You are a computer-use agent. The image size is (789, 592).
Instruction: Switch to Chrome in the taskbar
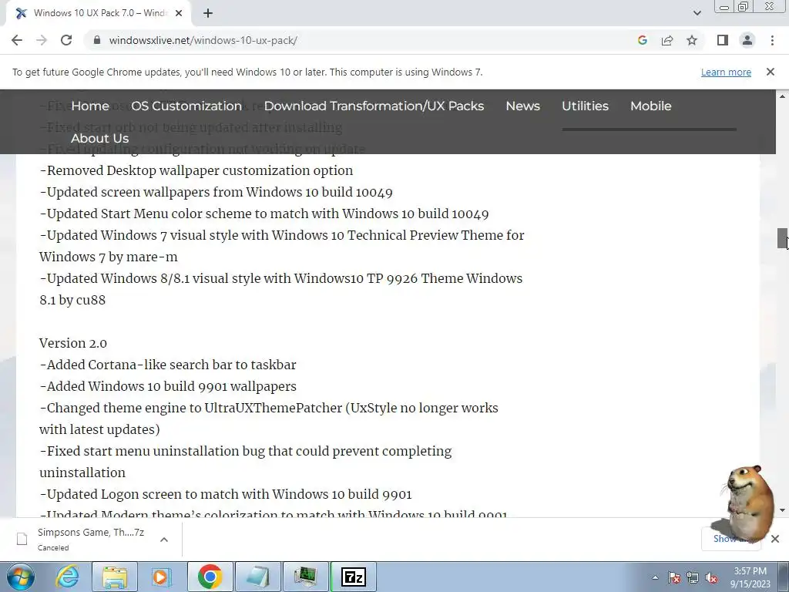tap(210, 577)
